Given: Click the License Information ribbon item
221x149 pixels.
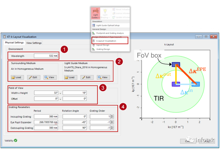Looking at the screenshot, I should (121, 13).
